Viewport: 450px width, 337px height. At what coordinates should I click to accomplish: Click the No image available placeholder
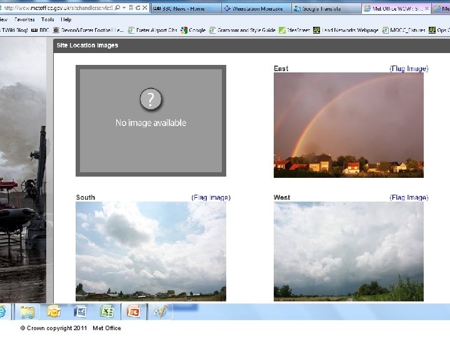pos(151,120)
